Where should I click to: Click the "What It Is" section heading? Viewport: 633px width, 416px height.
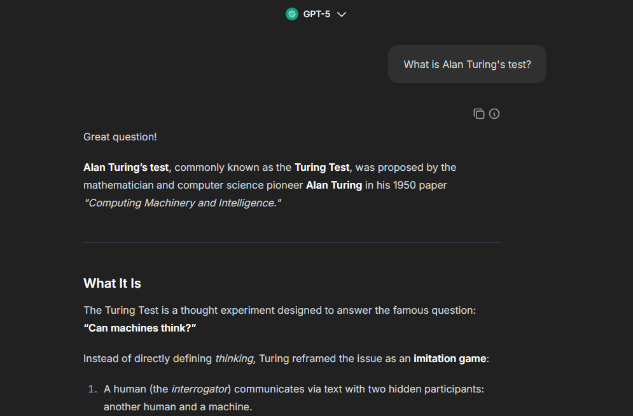pyautogui.click(x=112, y=283)
